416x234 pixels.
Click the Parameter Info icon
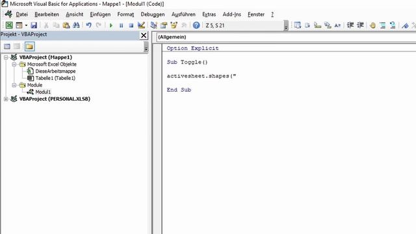(328, 25)
